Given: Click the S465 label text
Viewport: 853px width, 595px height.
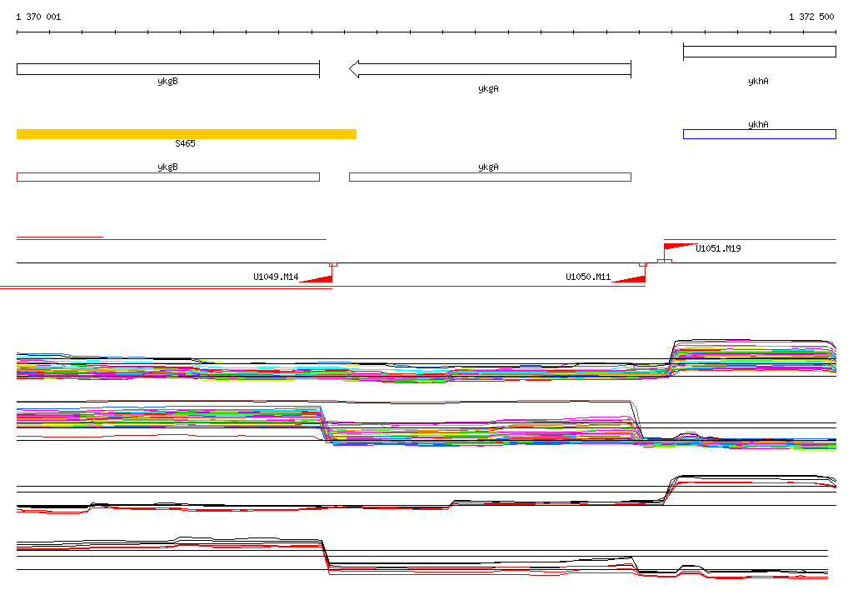Looking at the screenshot, I should (185, 143).
